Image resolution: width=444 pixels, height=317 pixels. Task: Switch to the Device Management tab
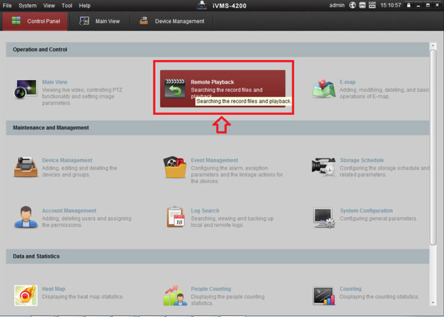coord(172,21)
